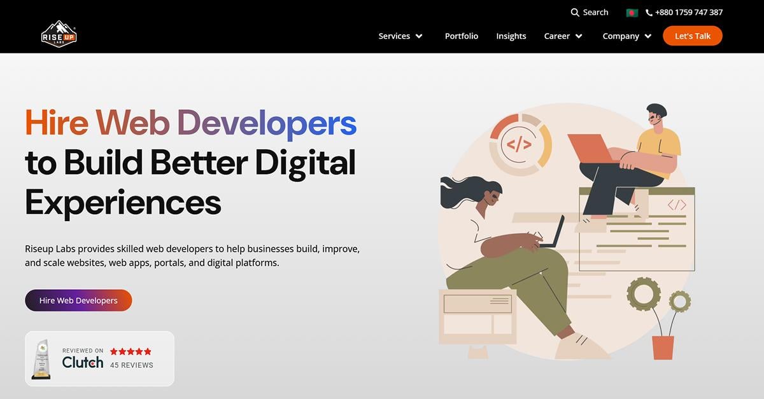Screen dimensions: 764x399
Task: Click the Riseup Labs logo
Action: coord(59,34)
